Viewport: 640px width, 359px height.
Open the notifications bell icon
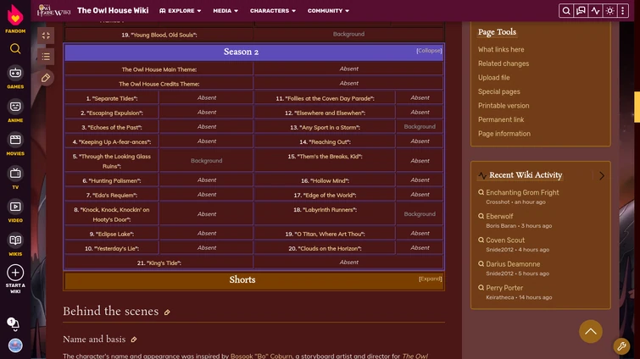(x=14, y=324)
